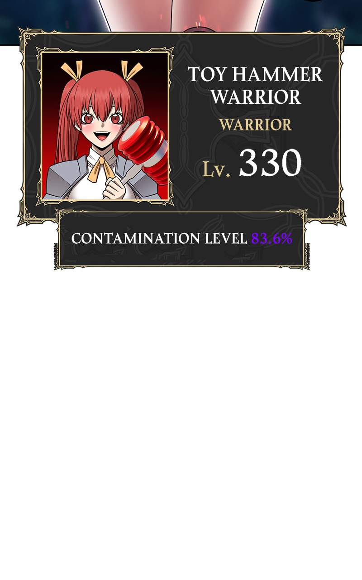Click the red-haired warrior character portrait

[105, 126]
